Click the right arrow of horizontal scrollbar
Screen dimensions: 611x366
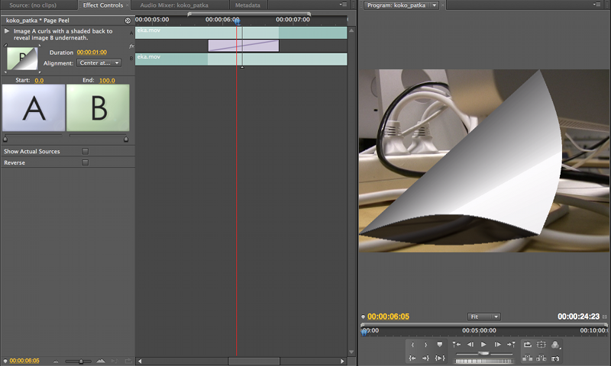click(342, 361)
